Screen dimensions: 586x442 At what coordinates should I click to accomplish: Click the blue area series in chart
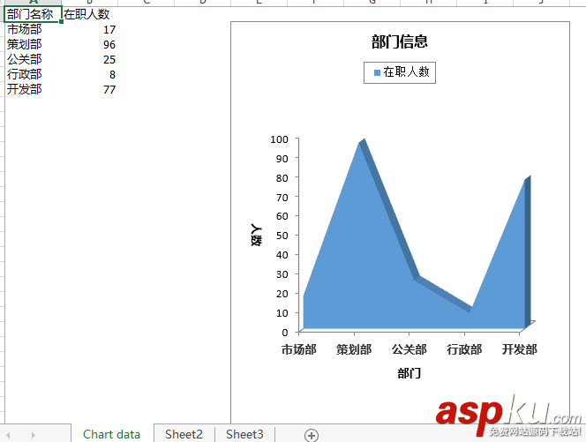(373, 261)
